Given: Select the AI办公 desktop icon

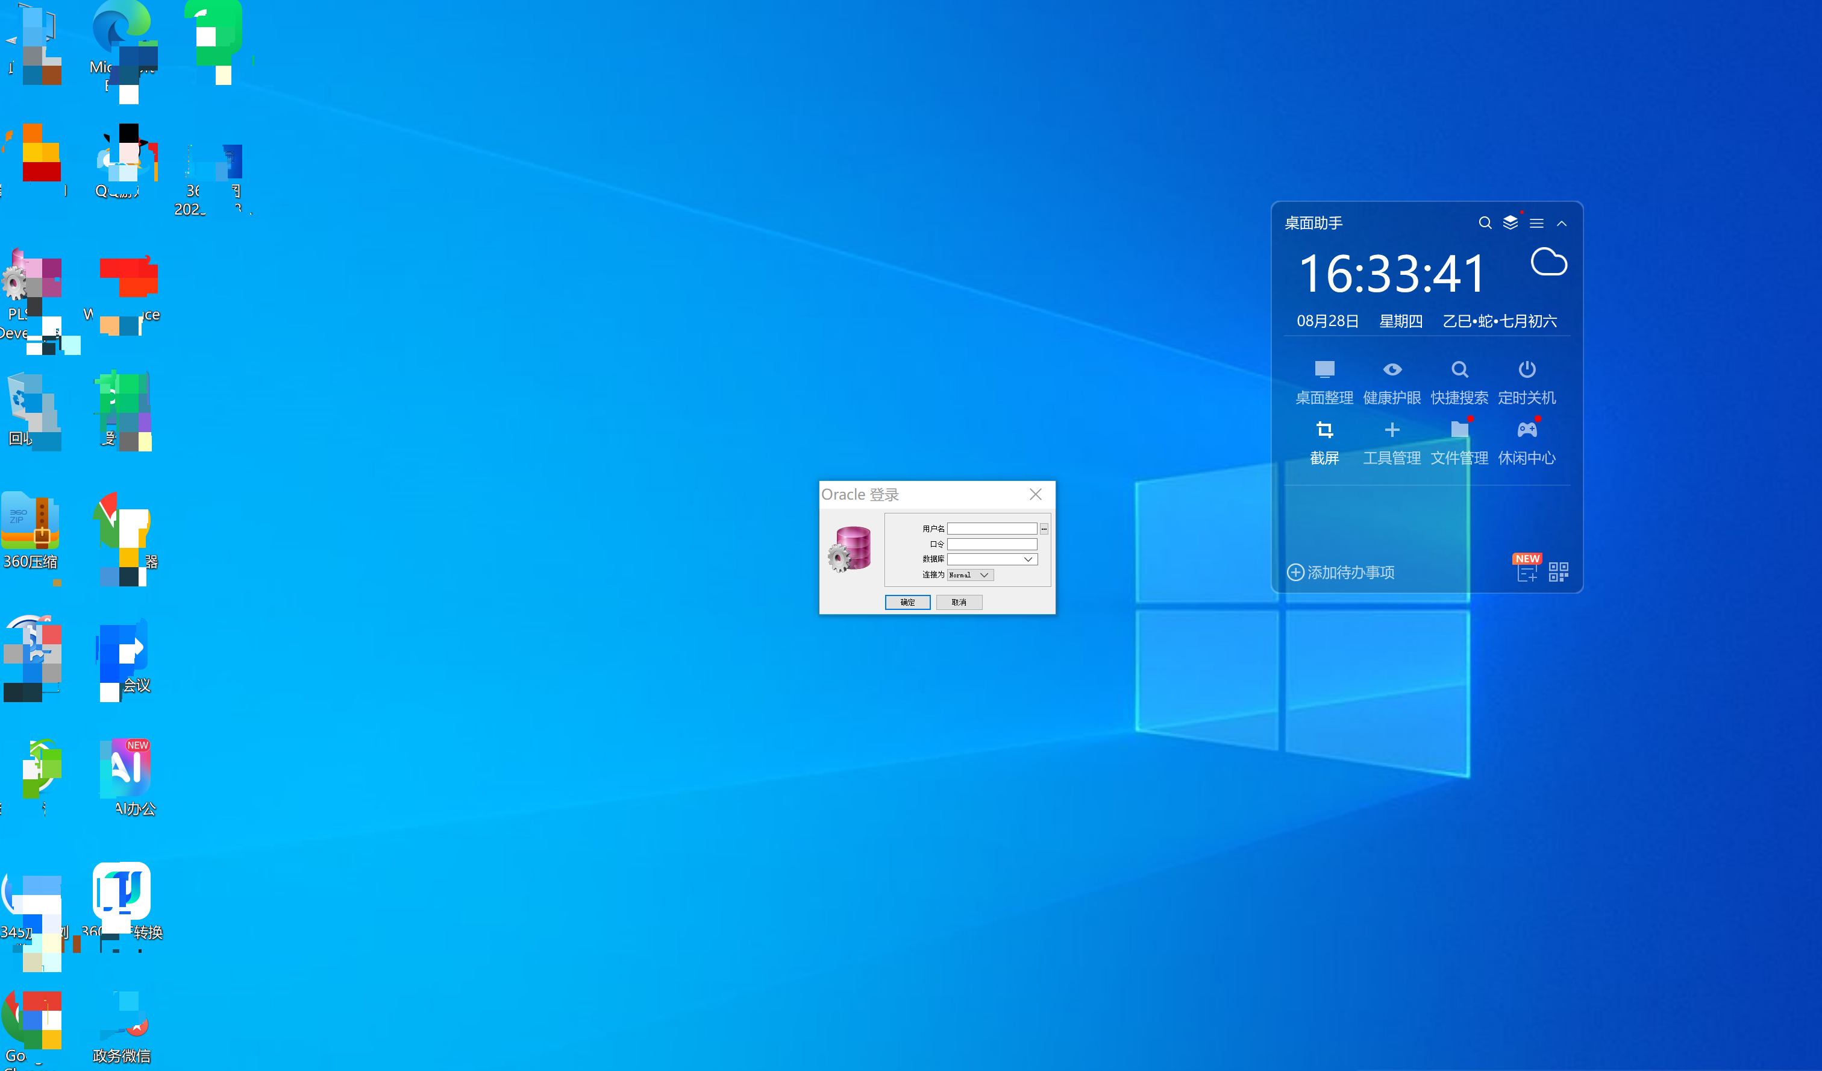Looking at the screenshot, I should (x=124, y=777).
